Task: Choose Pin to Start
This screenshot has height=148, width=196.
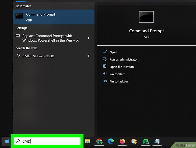Action: [x=117, y=74]
